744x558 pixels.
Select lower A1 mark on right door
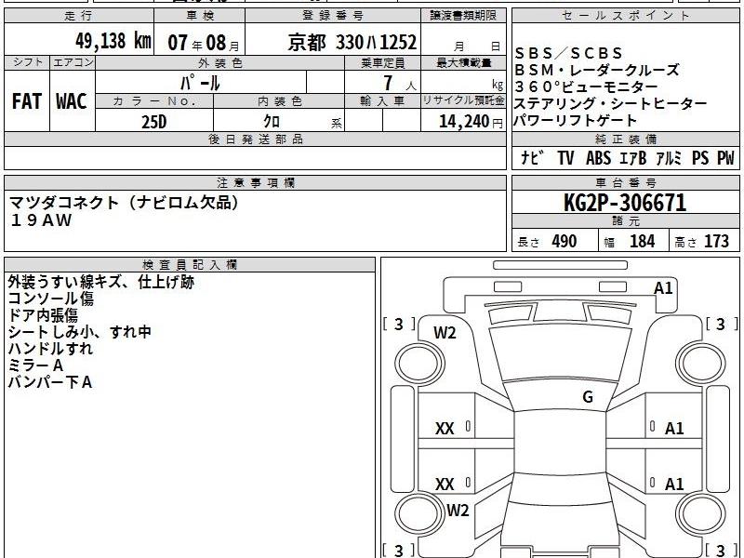(x=674, y=485)
